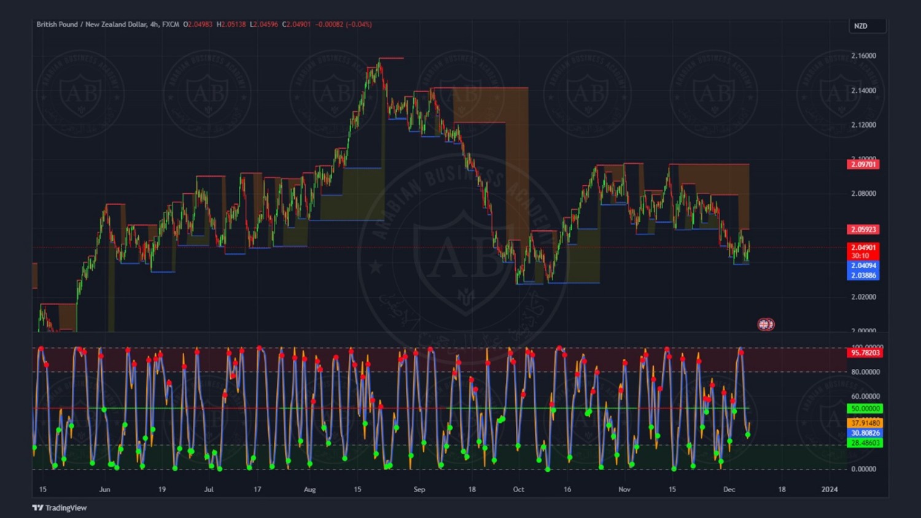Click the orange 37.91480 value tag
Screen dimensions: 921x518
coord(865,423)
